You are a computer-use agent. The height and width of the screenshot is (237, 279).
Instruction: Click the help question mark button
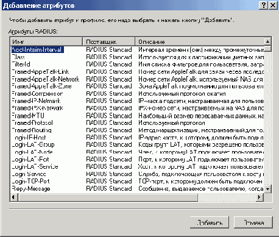point(263,5)
